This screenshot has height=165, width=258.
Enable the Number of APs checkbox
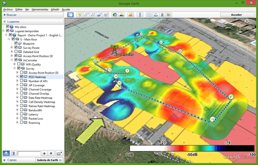[x=21, y=81]
